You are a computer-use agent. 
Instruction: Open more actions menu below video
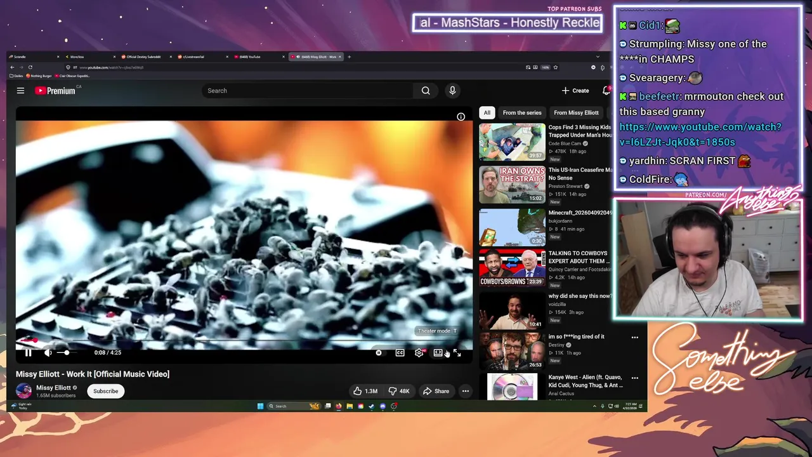tap(466, 391)
